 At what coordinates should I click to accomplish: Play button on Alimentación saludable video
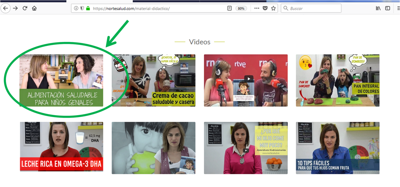pos(62,81)
